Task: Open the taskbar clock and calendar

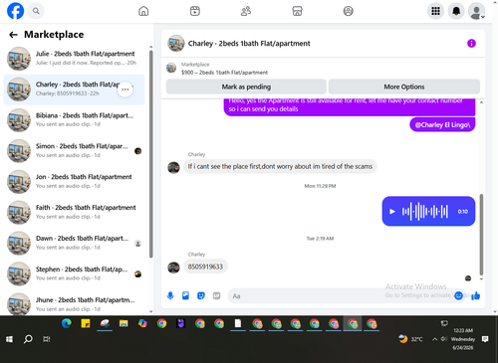Action: click(x=463, y=339)
